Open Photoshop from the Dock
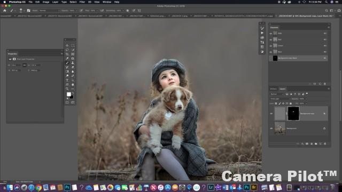Screen dimensions: 342x192 click(67, 187)
